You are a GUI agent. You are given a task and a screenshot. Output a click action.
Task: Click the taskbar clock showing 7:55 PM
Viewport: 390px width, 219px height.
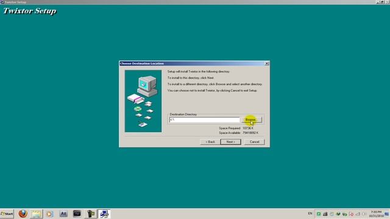(x=376, y=214)
